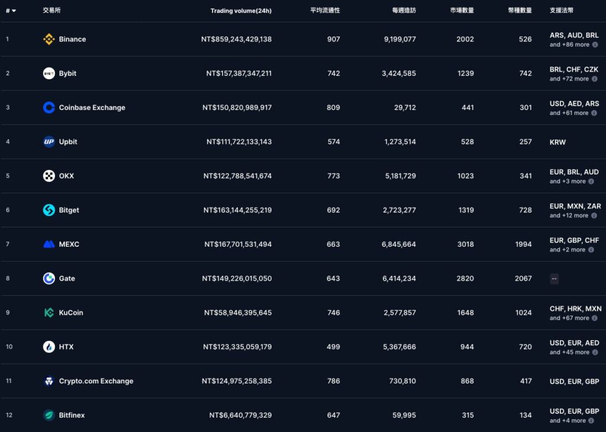
Task: Click the Coinbase Exchange logo icon
Action: [x=49, y=108]
